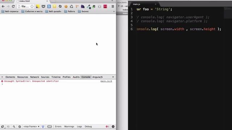Reload the index.html page
This screenshot has width=232, height=130.
tap(13, 6)
